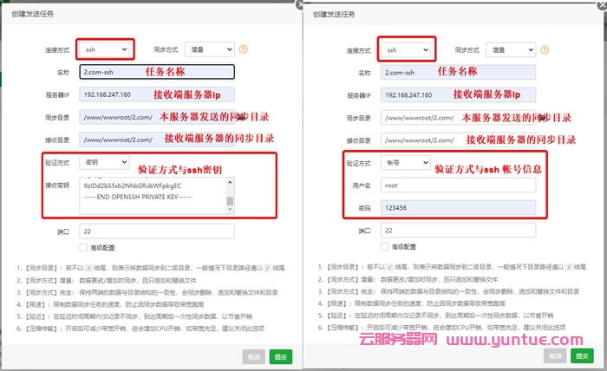
Task: Open the 连接方式 ssh dropdown in right dialog
Action: [407, 49]
